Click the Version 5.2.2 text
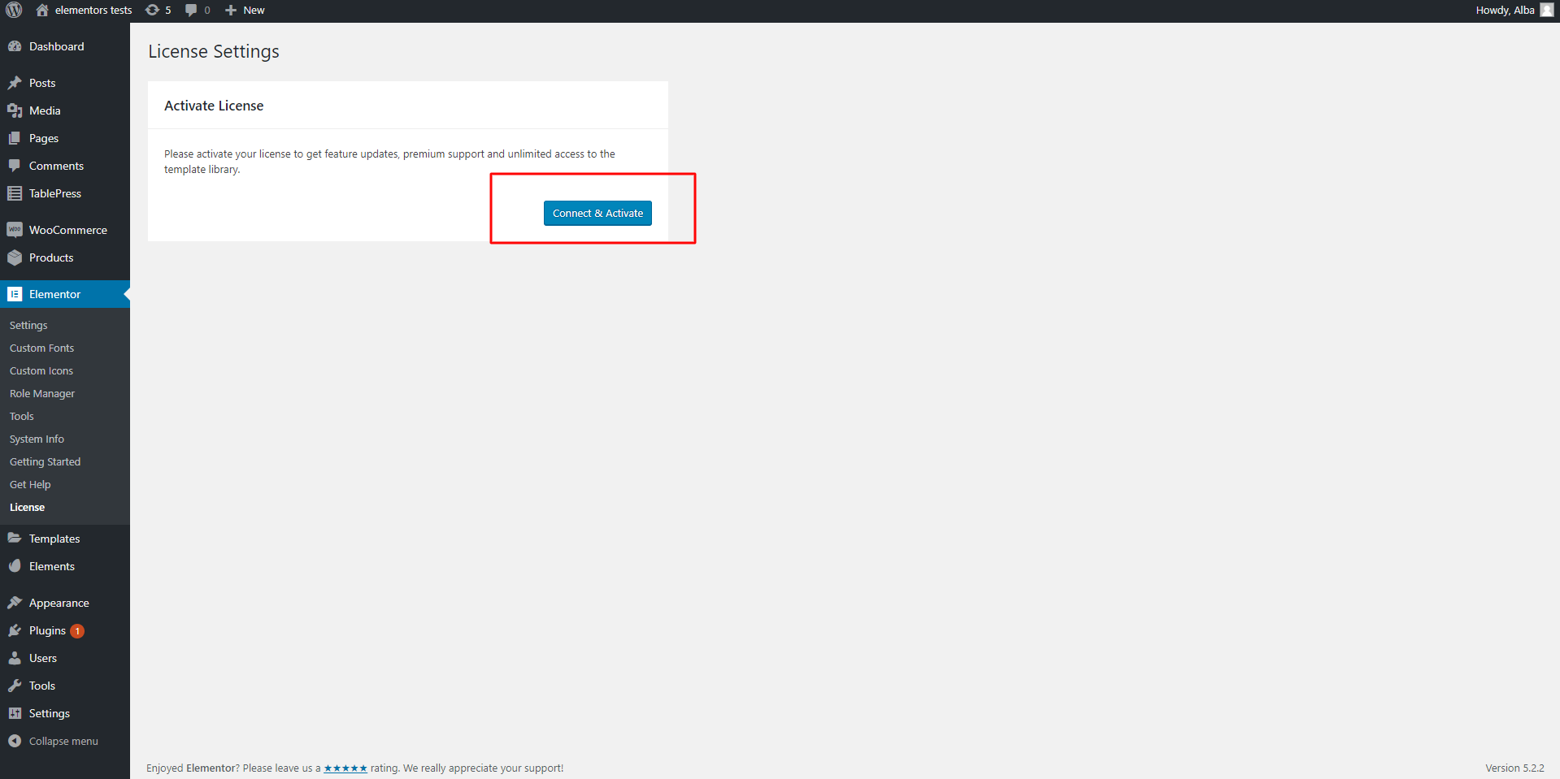The image size is (1560, 779). coord(1514,768)
